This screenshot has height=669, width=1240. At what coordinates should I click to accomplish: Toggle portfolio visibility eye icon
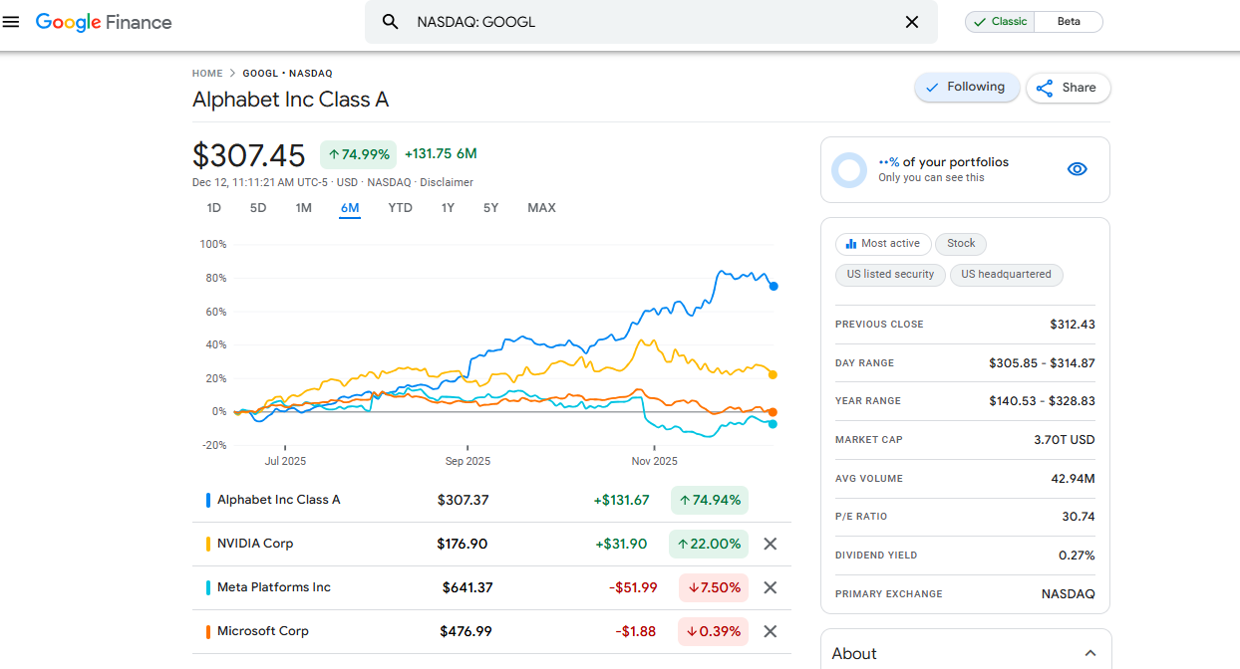pyautogui.click(x=1077, y=169)
